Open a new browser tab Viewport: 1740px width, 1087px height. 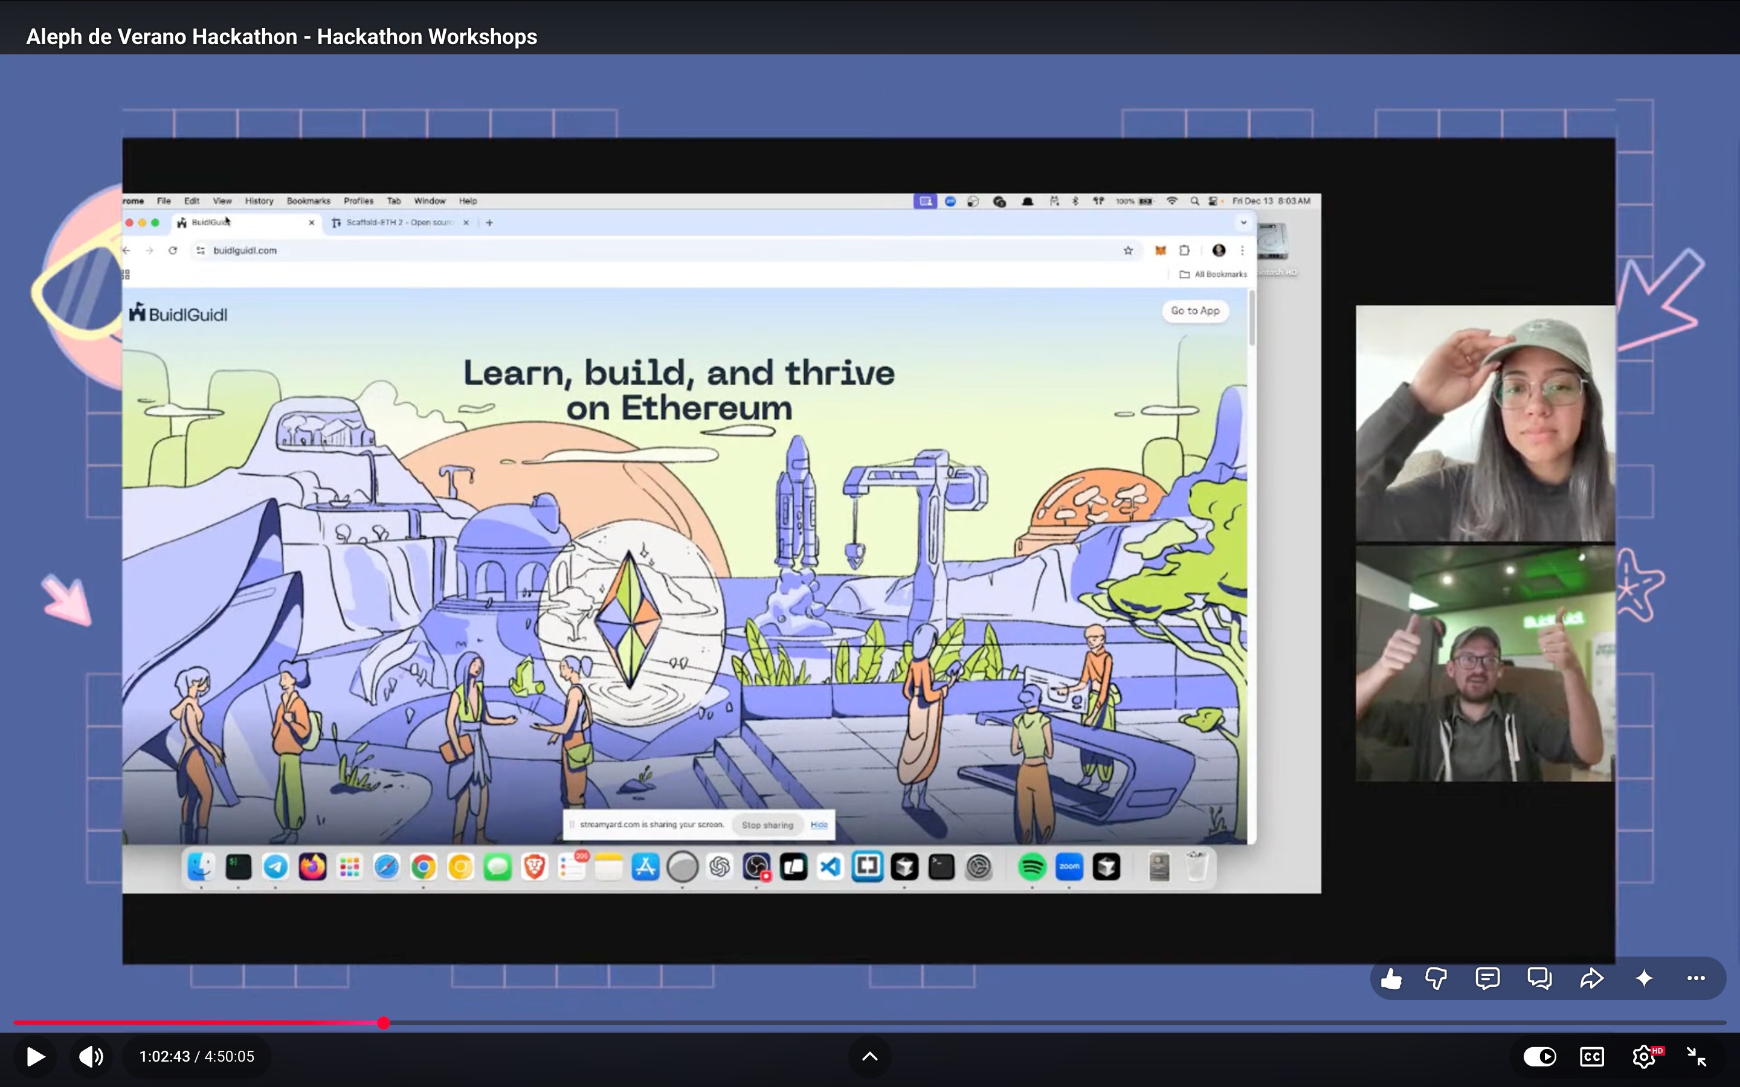489,223
